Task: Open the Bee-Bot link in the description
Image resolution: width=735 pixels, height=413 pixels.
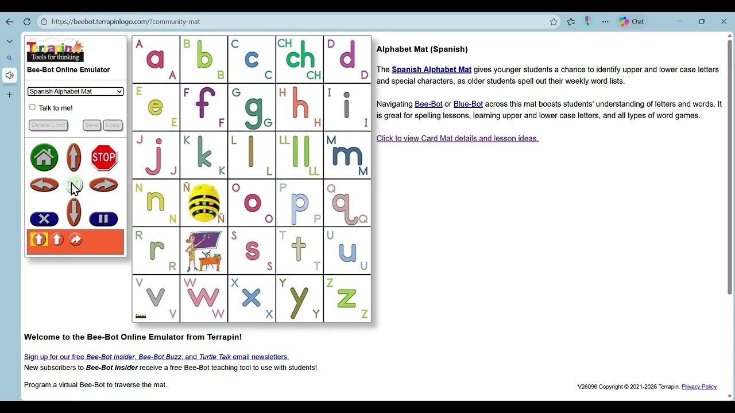Action: click(428, 104)
